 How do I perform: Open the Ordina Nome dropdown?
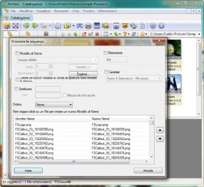point(54,105)
